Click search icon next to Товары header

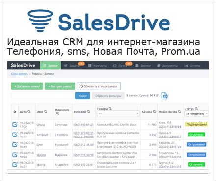click(110, 108)
